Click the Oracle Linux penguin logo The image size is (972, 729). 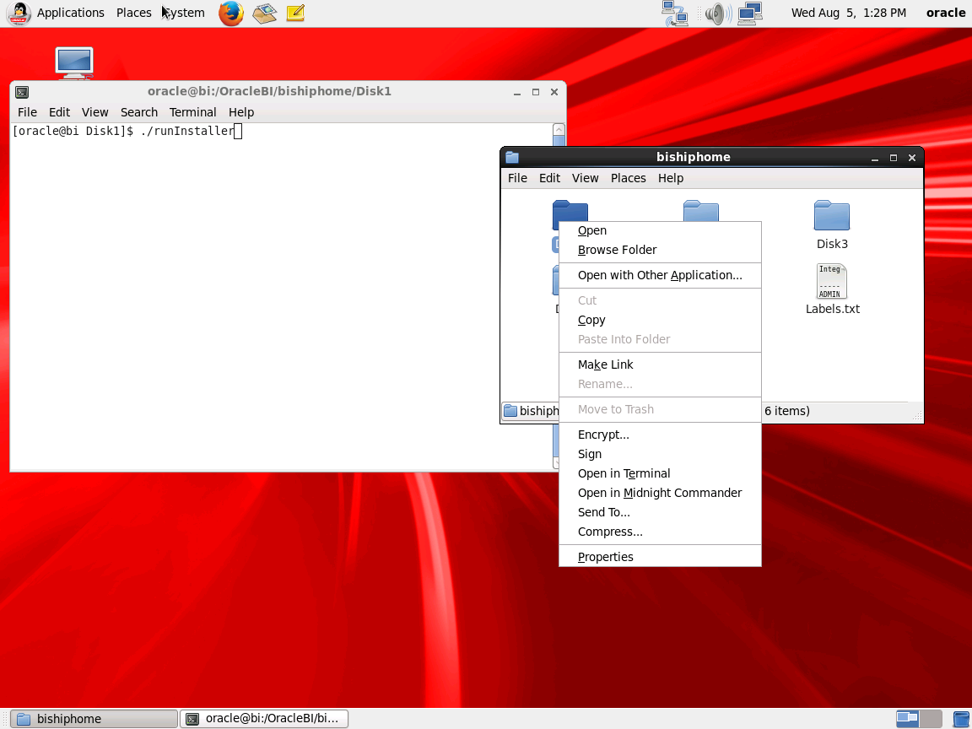pyautogui.click(x=19, y=13)
